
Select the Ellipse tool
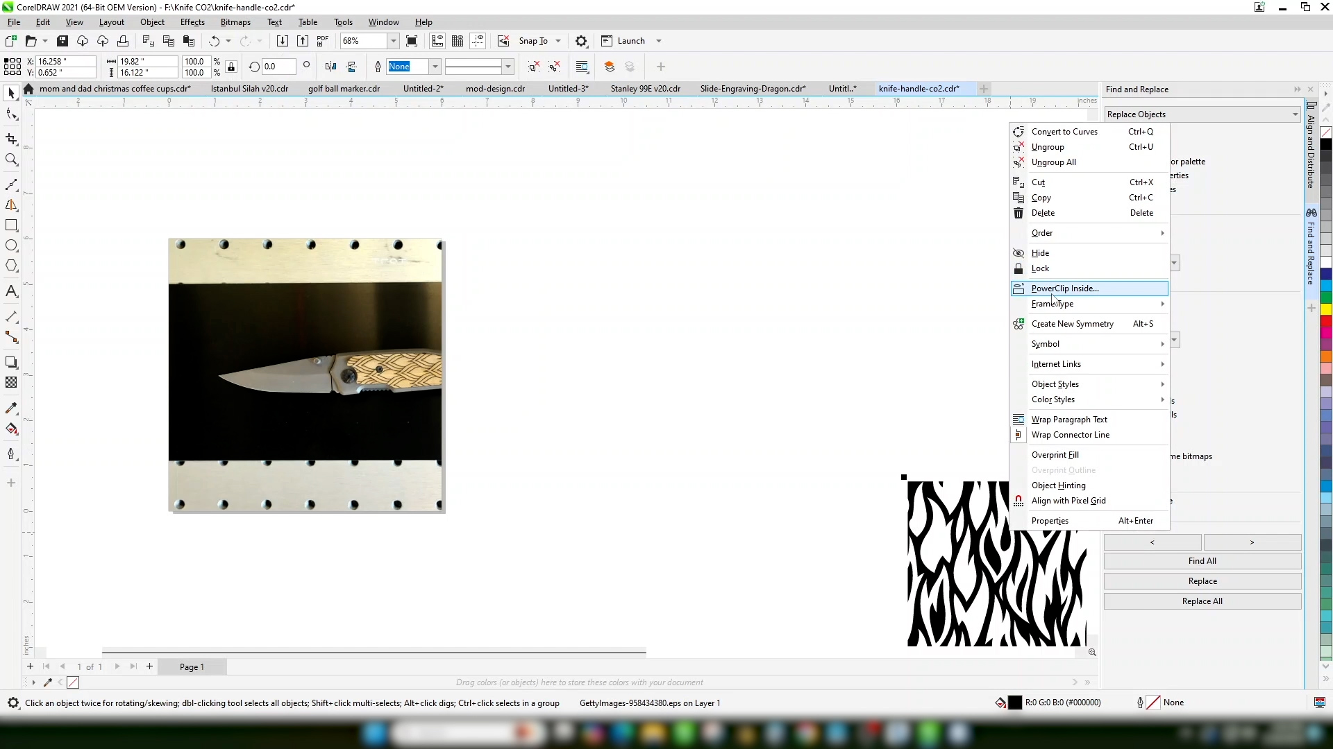point(11,246)
